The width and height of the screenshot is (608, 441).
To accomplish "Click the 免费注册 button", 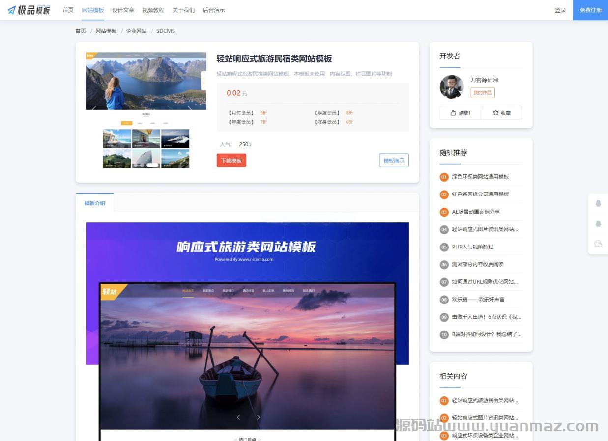I will pos(590,10).
